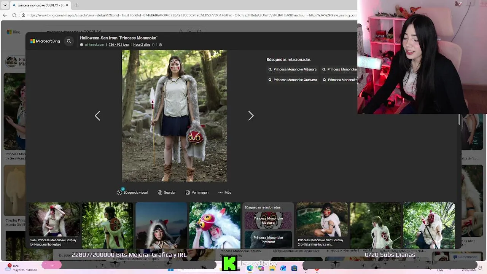
Task: Open the Halloween-San image title link
Action: [x=119, y=38]
